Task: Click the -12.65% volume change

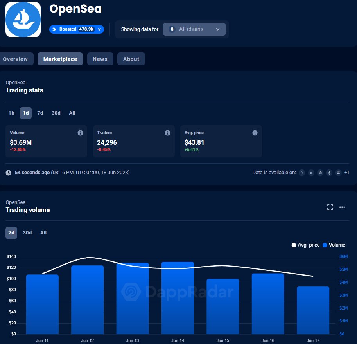Action: pos(18,149)
